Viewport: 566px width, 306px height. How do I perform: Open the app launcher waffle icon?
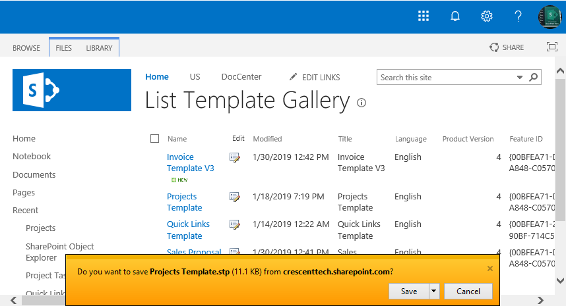[x=424, y=16]
